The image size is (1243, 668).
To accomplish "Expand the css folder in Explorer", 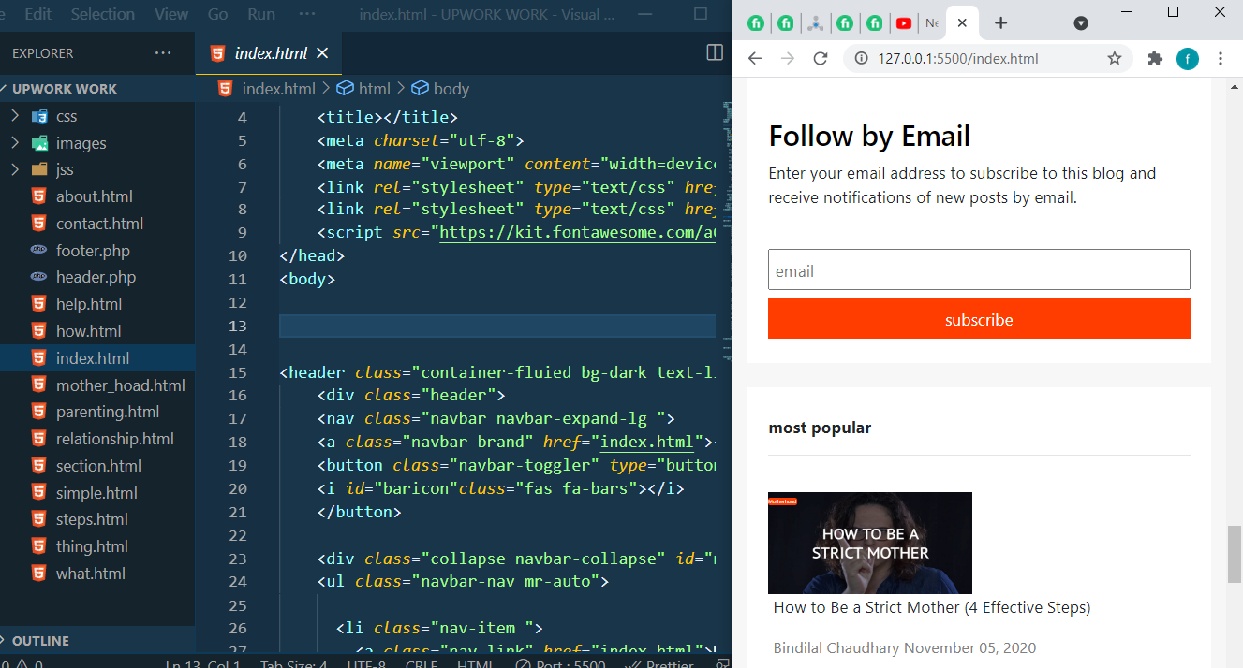I will 66,116.
